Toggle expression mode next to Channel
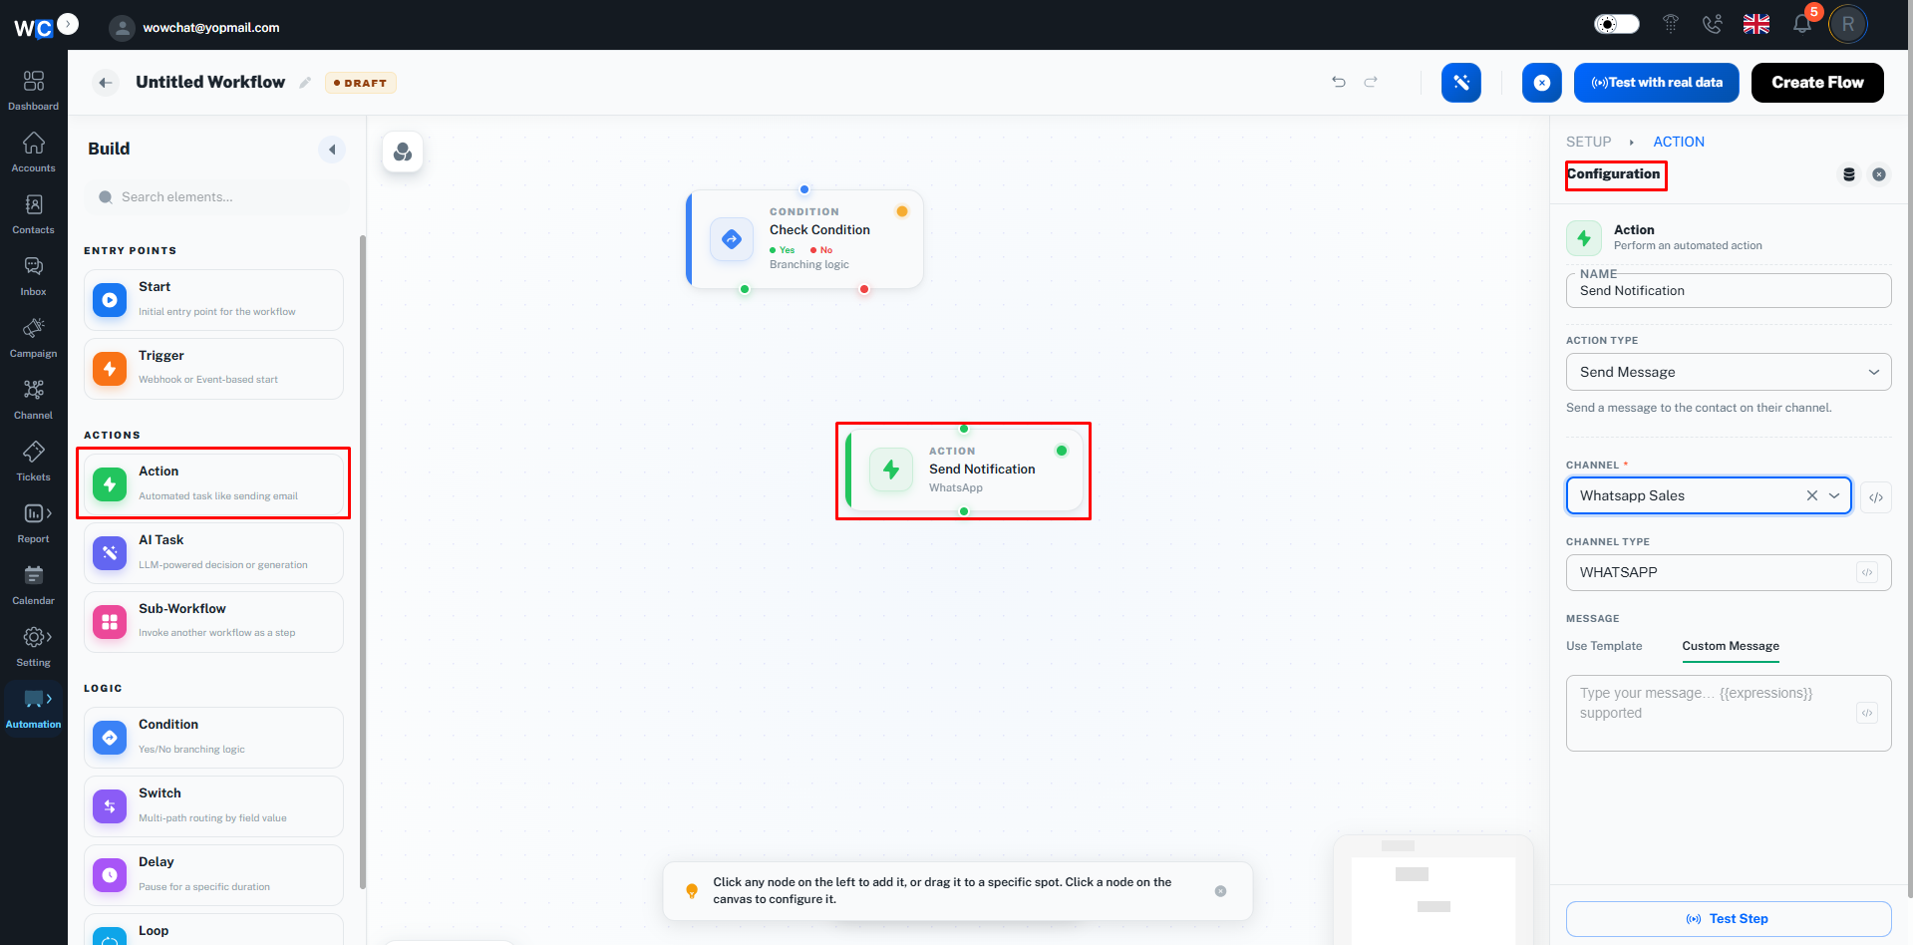This screenshot has height=945, width=1913. (1876, 497)
